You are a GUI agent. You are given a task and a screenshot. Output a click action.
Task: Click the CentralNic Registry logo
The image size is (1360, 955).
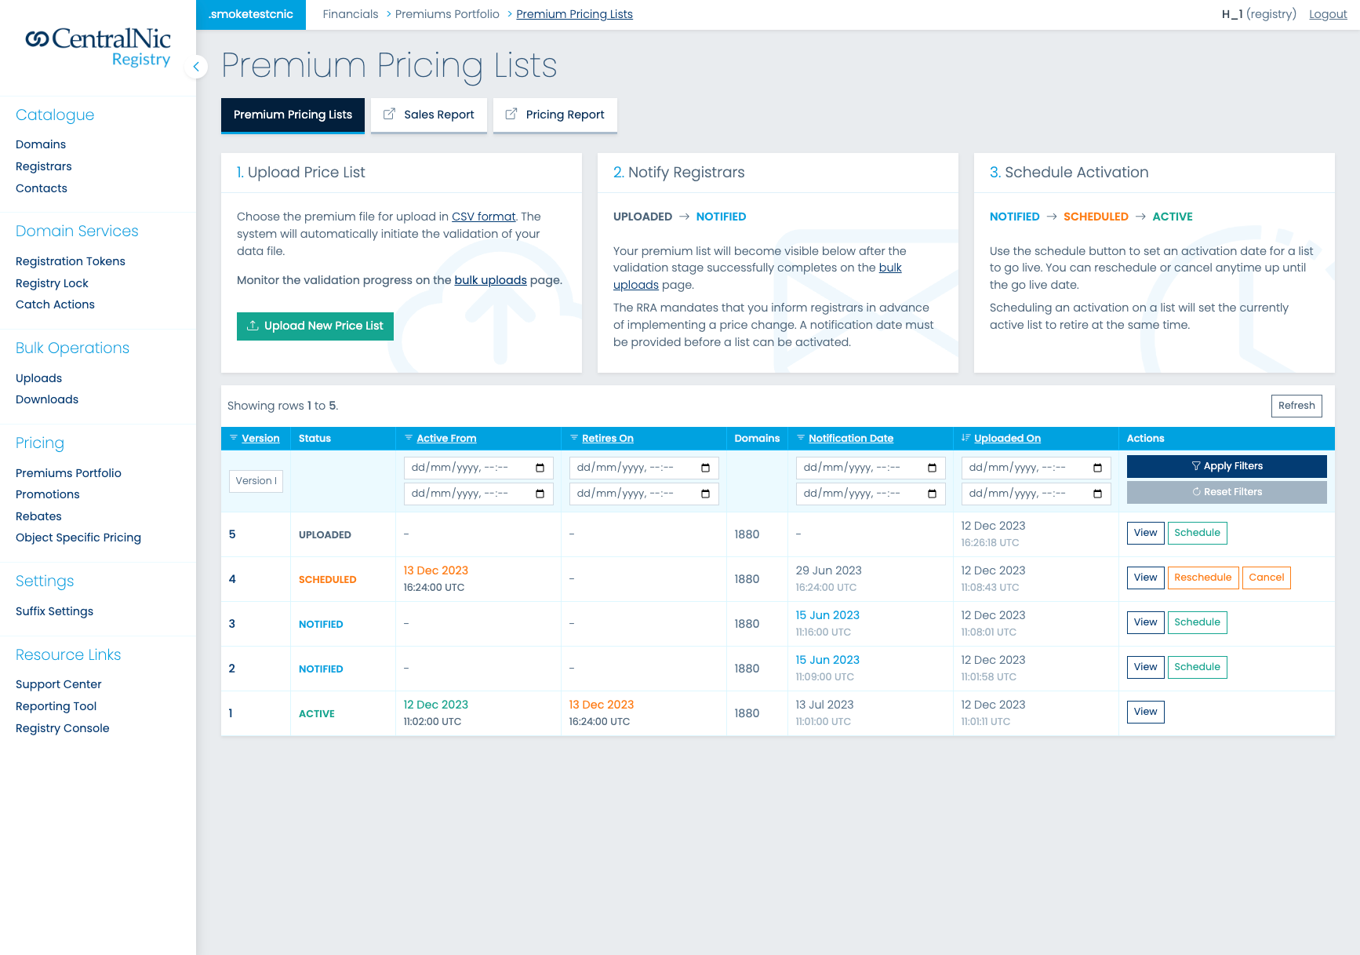point(98,47)
